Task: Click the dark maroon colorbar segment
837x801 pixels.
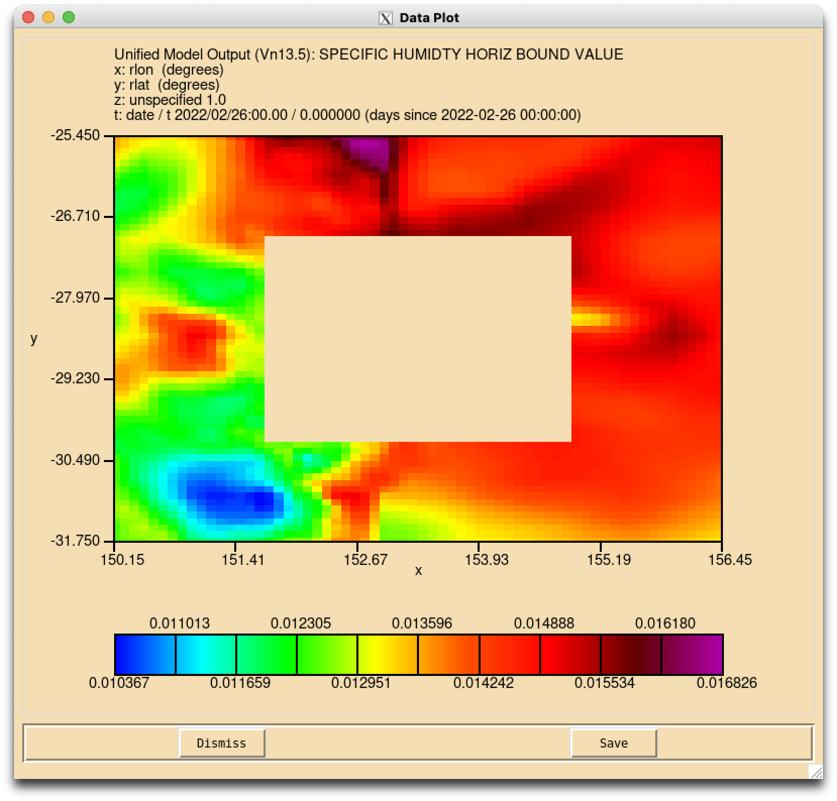Action: [631, 654]
